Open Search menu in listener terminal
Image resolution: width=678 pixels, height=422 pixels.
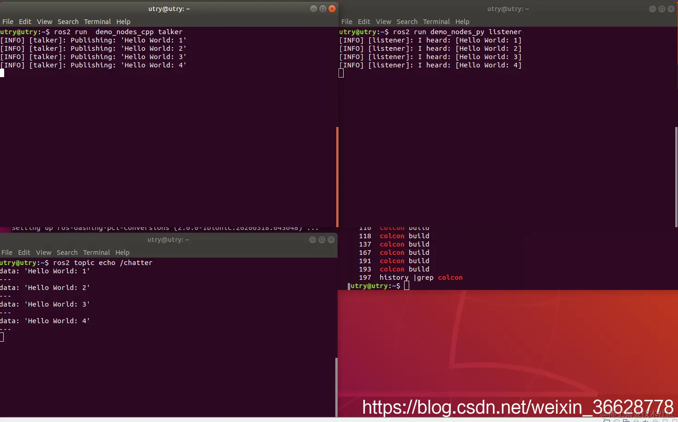[407, 22]
